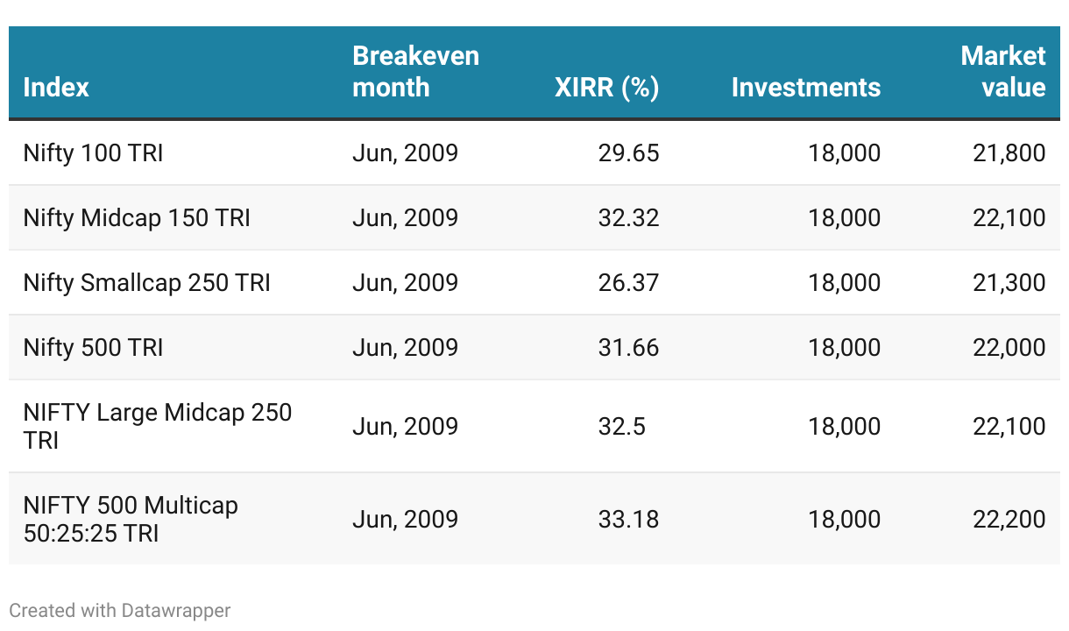Sort by the Breakeven month header
Screen dimensions: 1069x631
pos(415,72)
